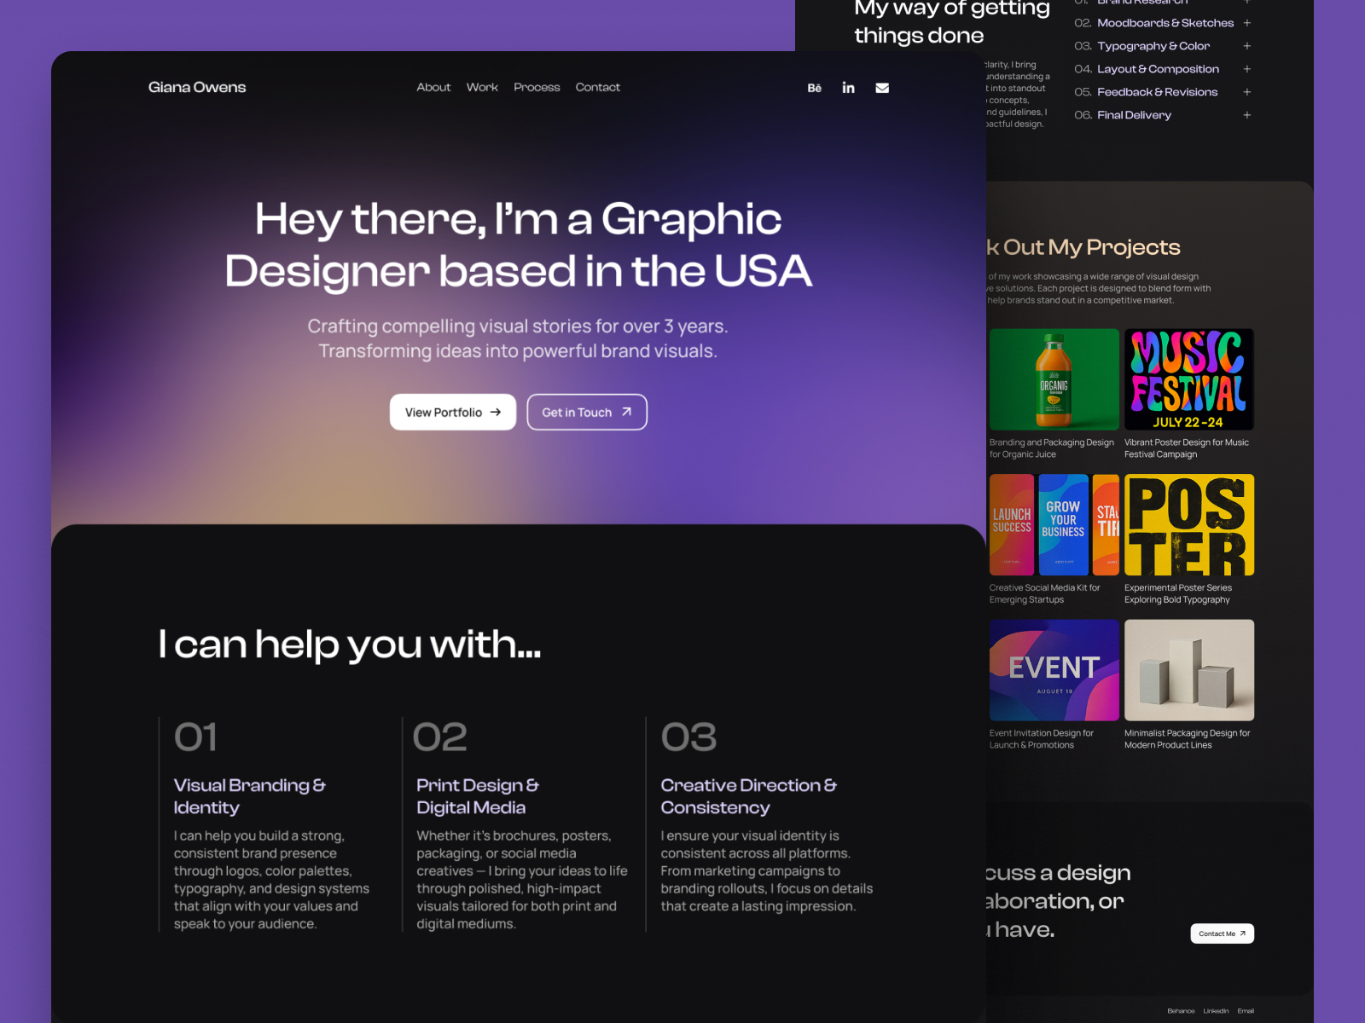Screen dimensions: 1365x1023
Task: Open the Process nav link
Action: point(537,87)
